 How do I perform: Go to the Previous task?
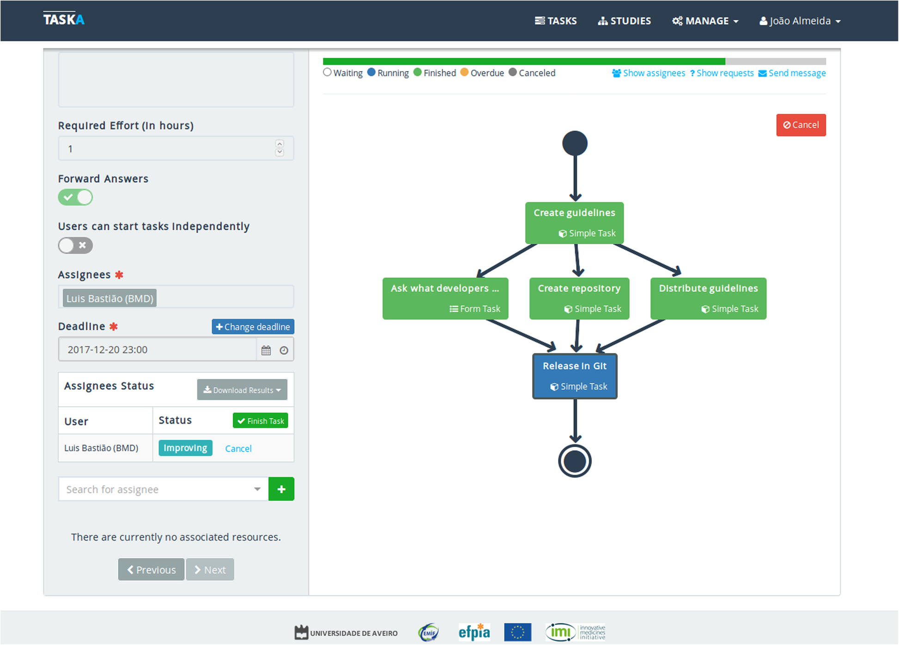(151, 569)
